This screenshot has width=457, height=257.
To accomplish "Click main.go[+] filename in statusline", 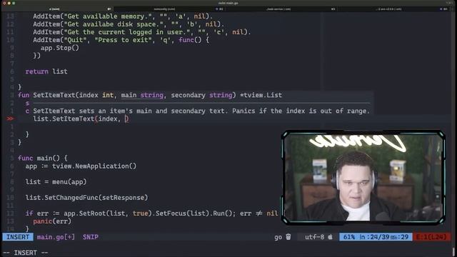I will tap(56, 237).
